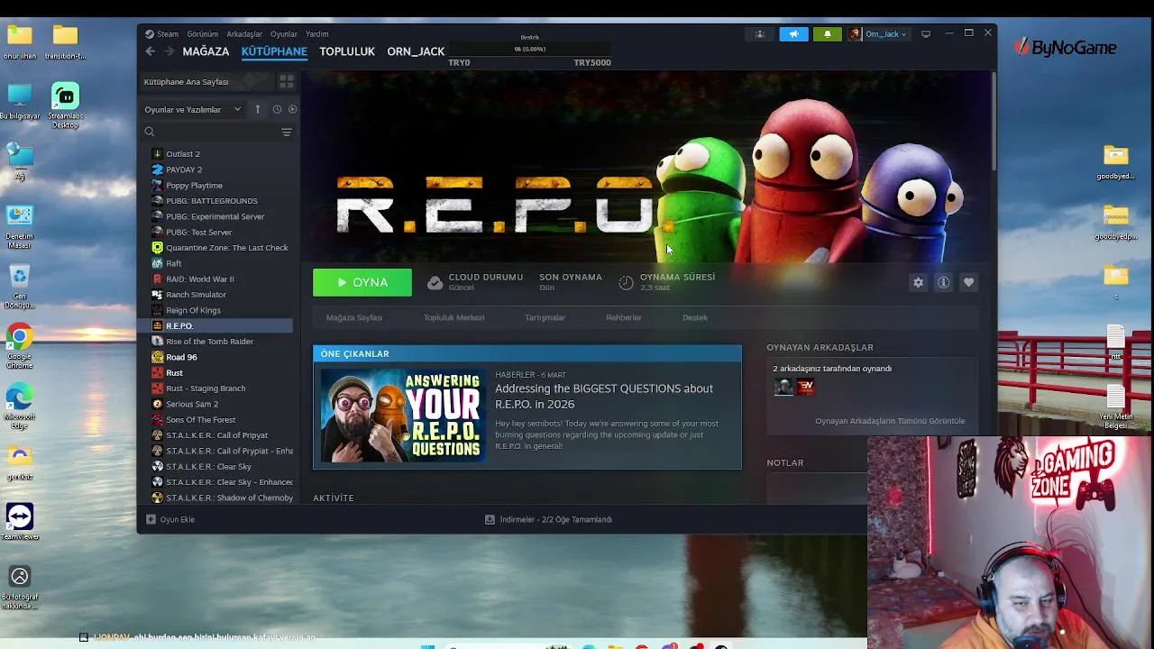Viewport: 1154px width, 649px height.
Task: Open the Steam menu in title bar
Action: [168, 34]
